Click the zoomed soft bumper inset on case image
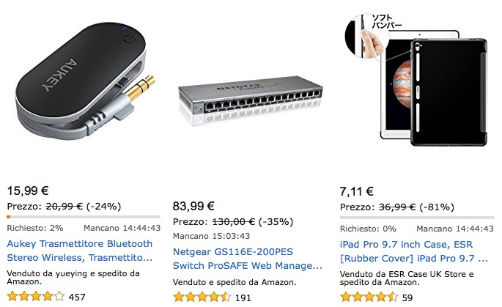The width and height of the screenshot is (502, 307). (x=366, y=36)
